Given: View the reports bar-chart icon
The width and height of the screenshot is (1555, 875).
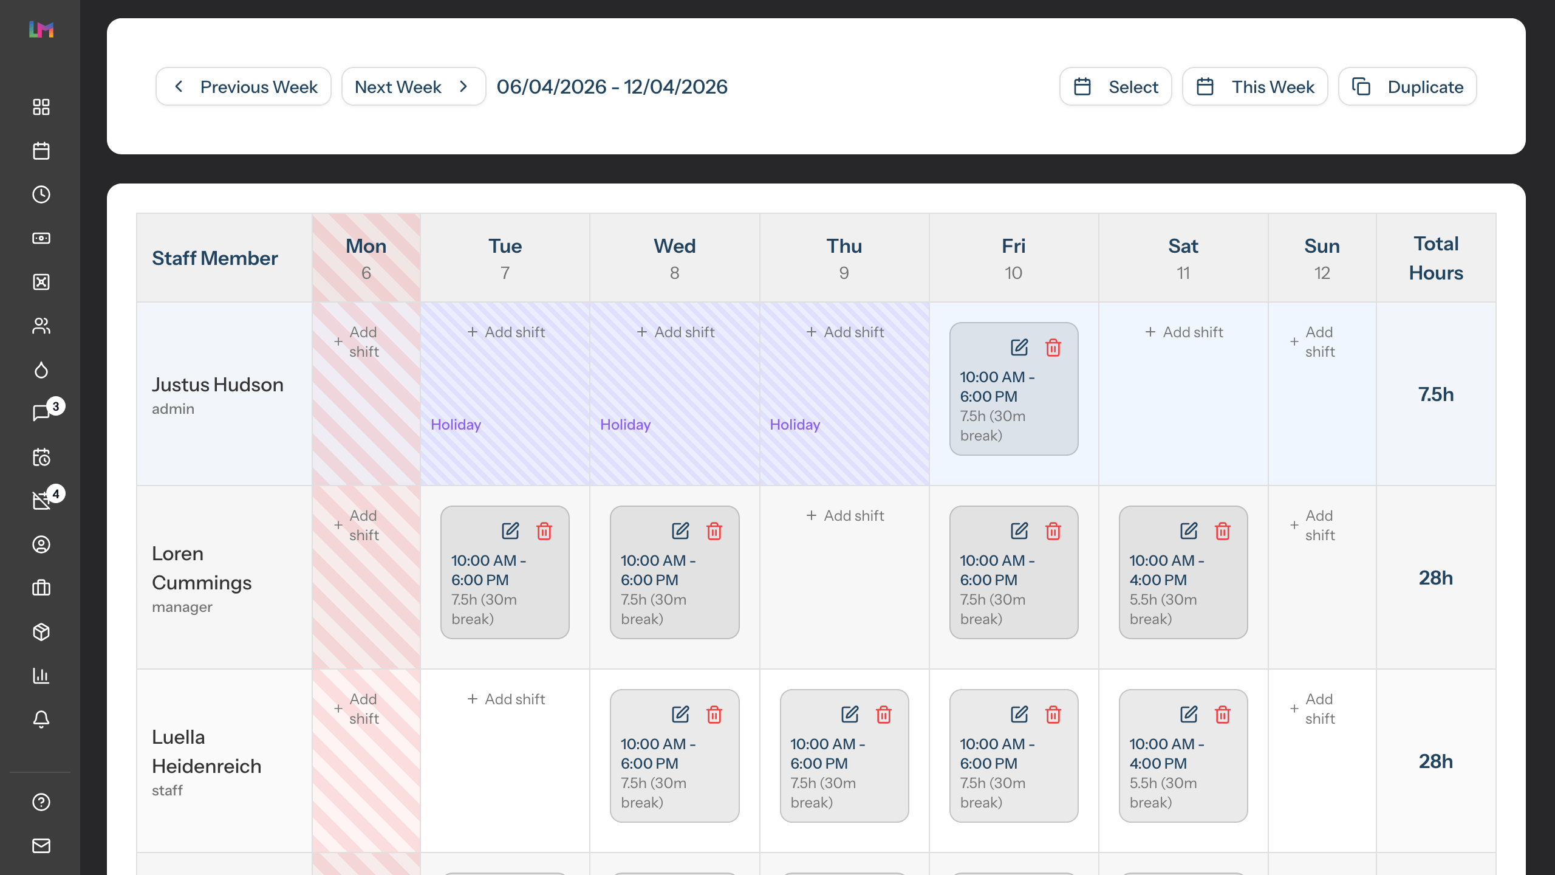Looking at the screenshot, I should [x=41, y=676].
